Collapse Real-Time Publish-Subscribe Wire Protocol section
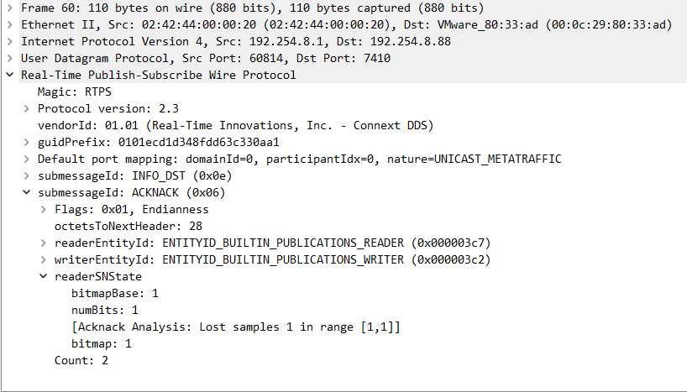Image resolution: width=687 pixels, height=392 pixels. (x=10, y=75)
